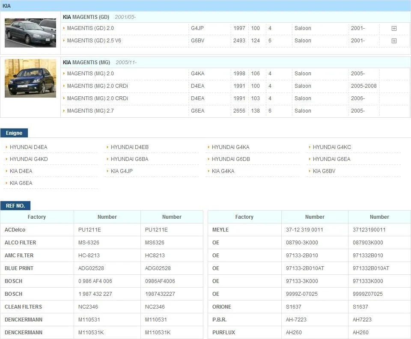Screen dimensions: 411x339
Task: Open HYUNDAI G4KA engine link
Action: (230, 147)
